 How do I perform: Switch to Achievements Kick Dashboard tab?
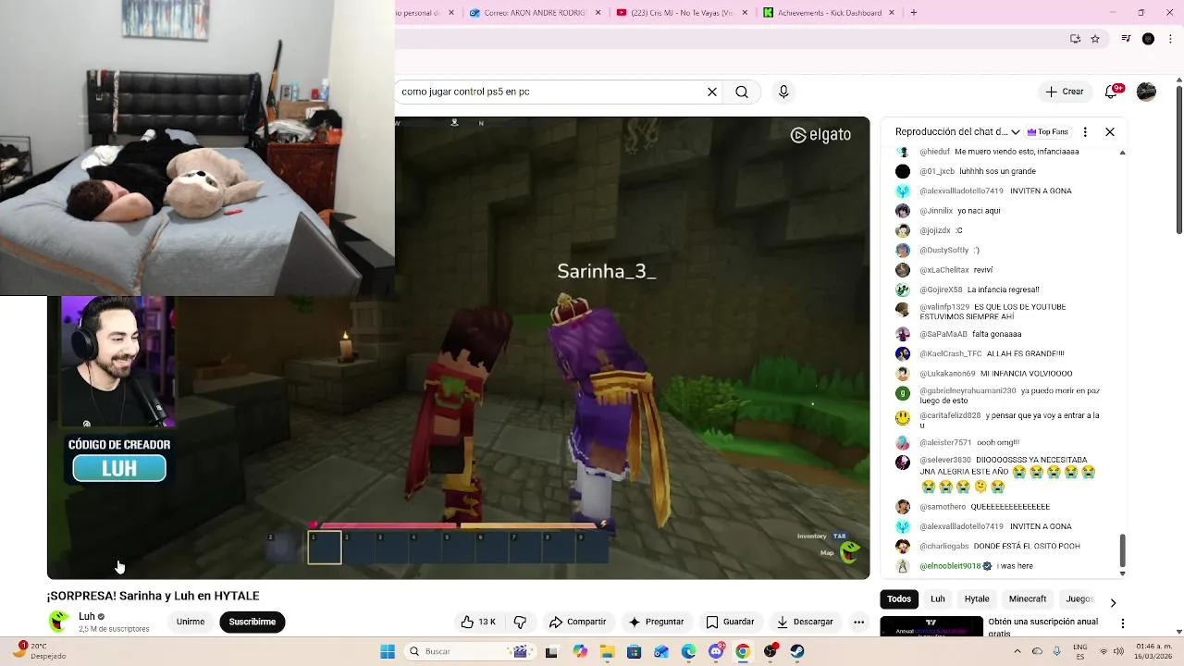[x=829, y=13]
